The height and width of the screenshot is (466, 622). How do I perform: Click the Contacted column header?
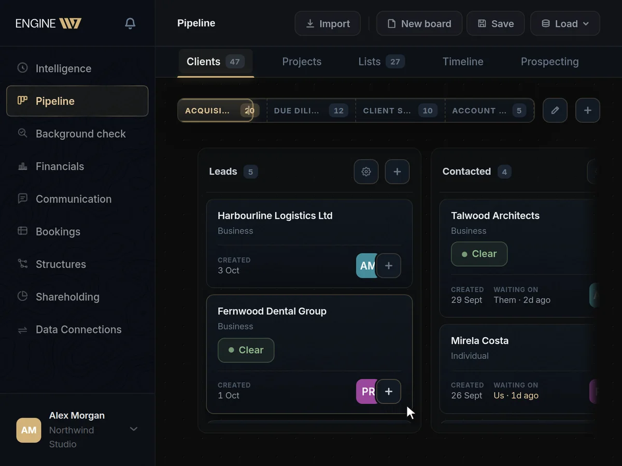coord(466,171)
